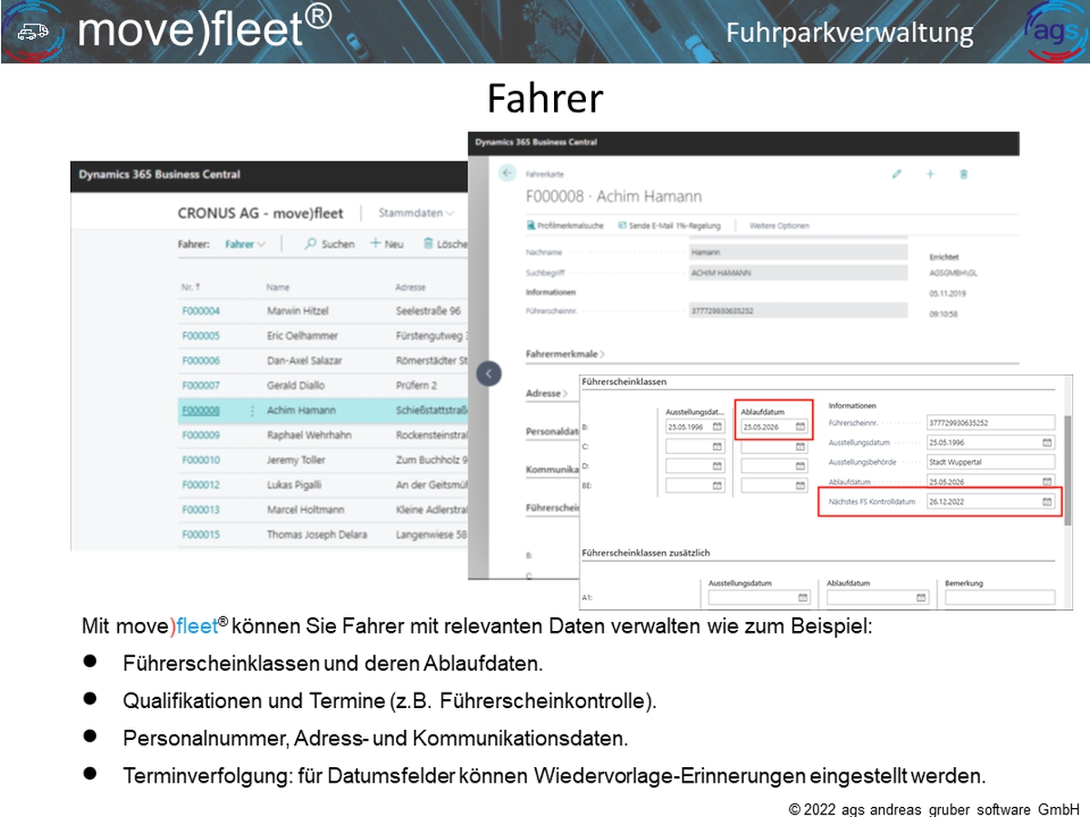Click the back arrow on Fahrerkarte page
This screenshot has width=1090, height=817.
[507, 173]
